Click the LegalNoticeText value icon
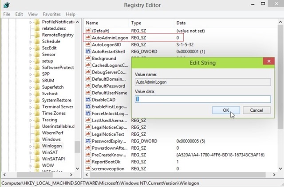 88,134
